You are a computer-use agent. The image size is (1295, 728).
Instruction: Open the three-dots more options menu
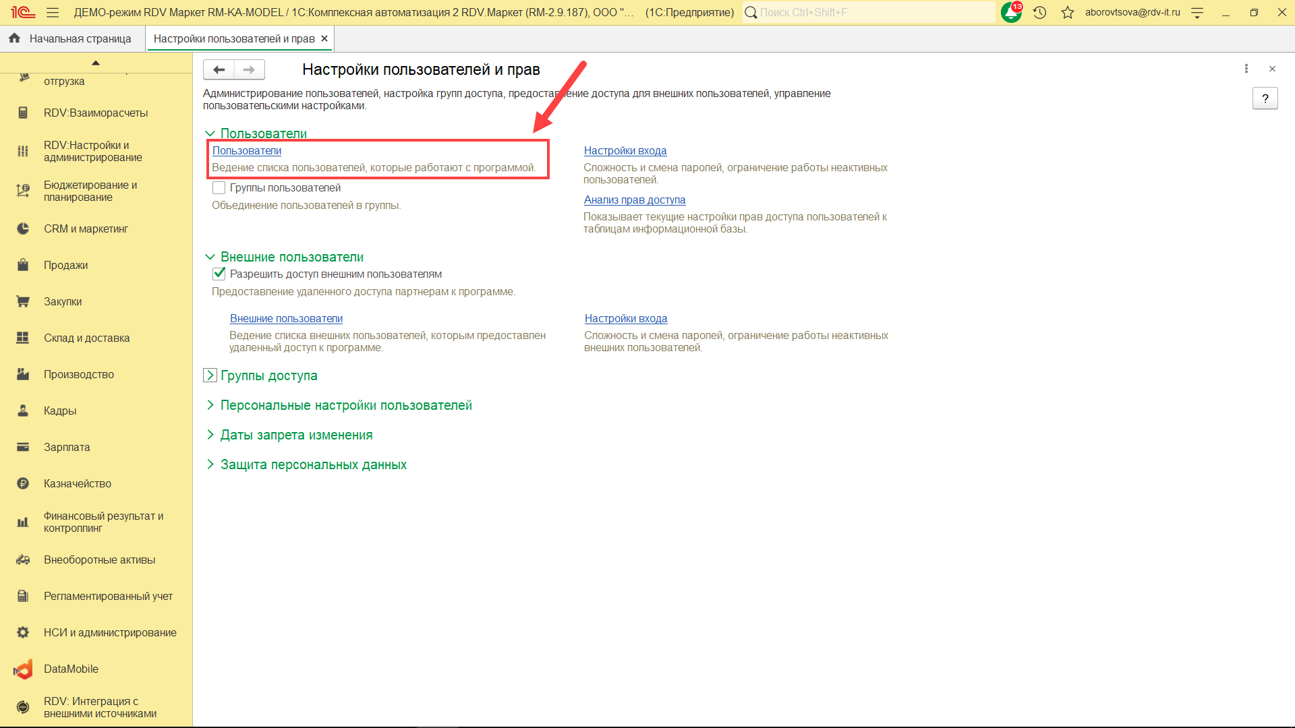point(1246,69)
